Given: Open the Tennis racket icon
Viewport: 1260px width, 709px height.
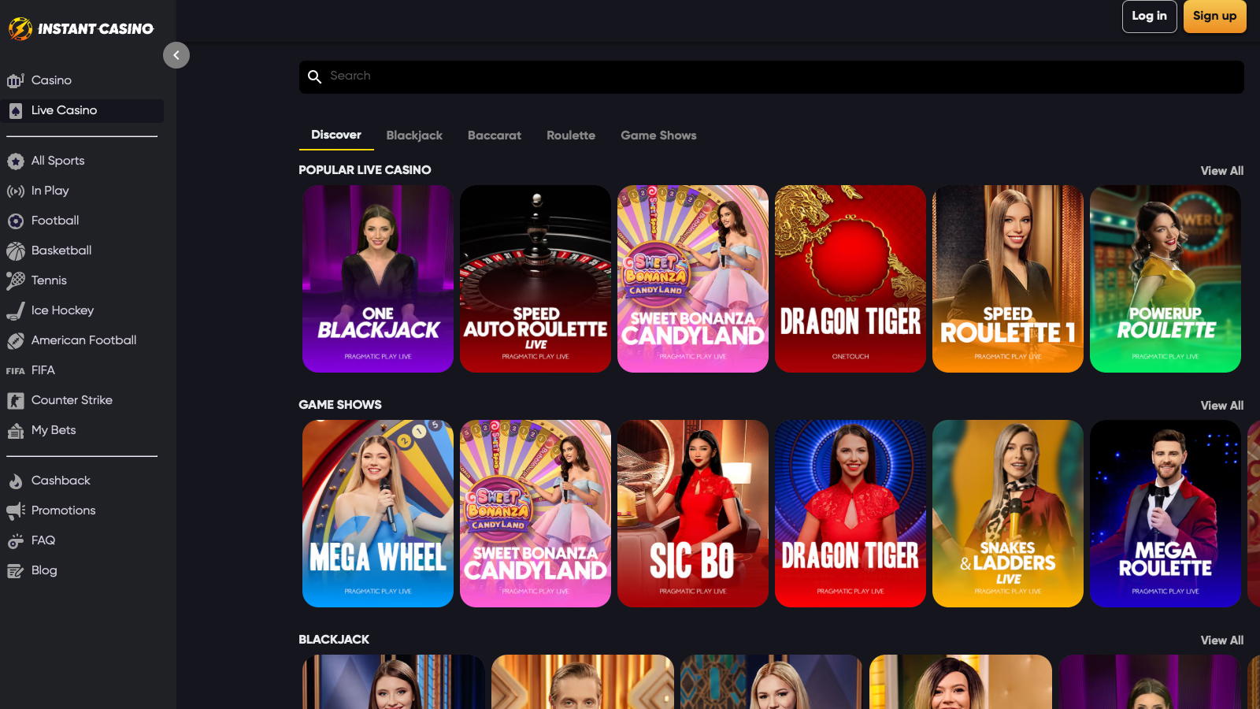Looking at the screenshot, I should coord(16,280).
